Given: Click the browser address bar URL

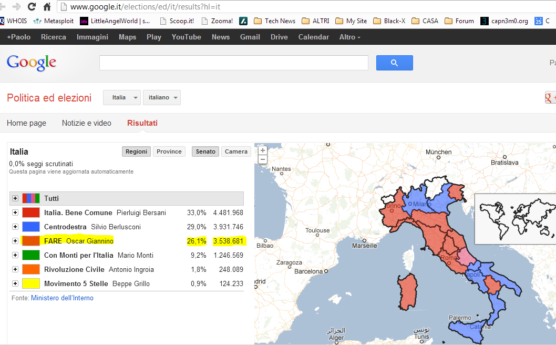Looking at the screenshot, I should point(146,7).
